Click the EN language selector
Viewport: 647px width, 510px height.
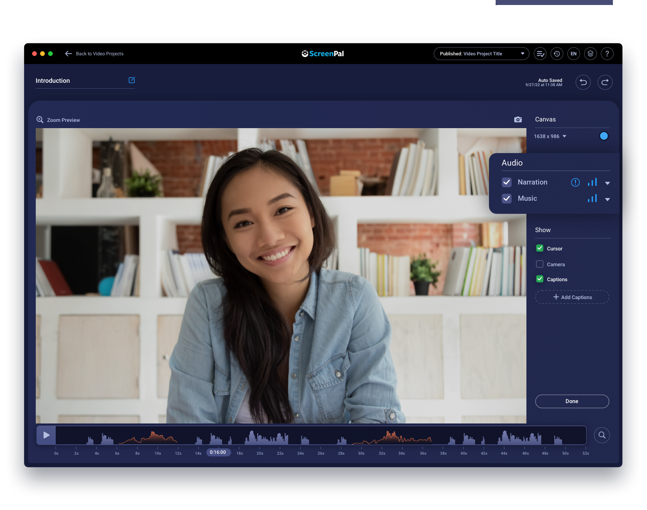coord(574,54)
